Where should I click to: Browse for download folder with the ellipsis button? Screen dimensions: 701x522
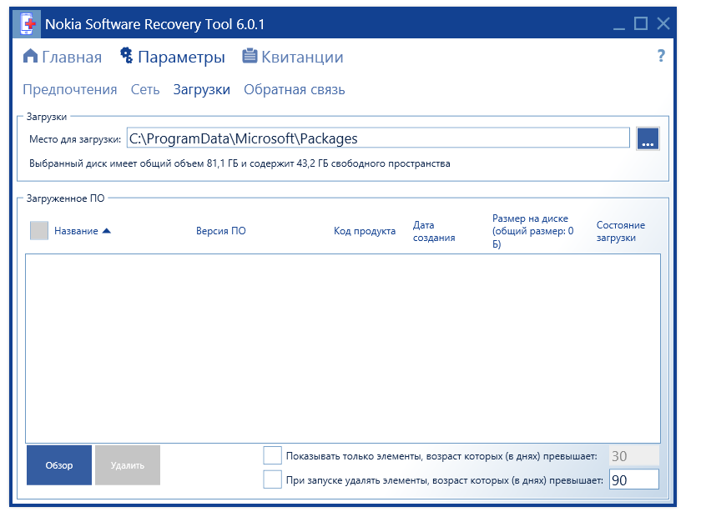(648, 139)
